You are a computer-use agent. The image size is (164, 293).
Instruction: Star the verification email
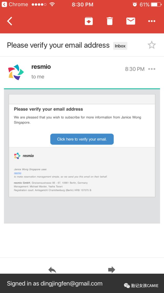point(152,45)
